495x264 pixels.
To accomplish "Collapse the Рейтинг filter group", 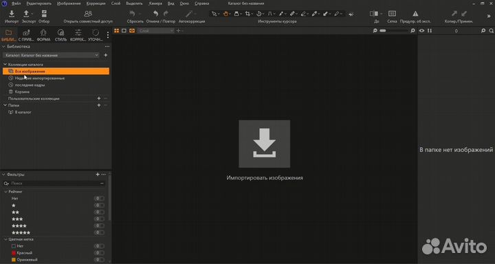I will pyautogui.click(x=5, y=192).
